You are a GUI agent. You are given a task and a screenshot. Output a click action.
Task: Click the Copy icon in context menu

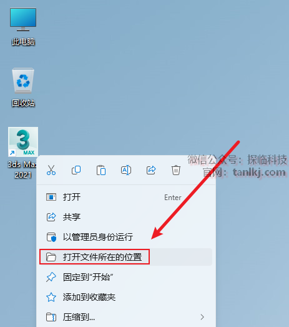tap(76, 170)
